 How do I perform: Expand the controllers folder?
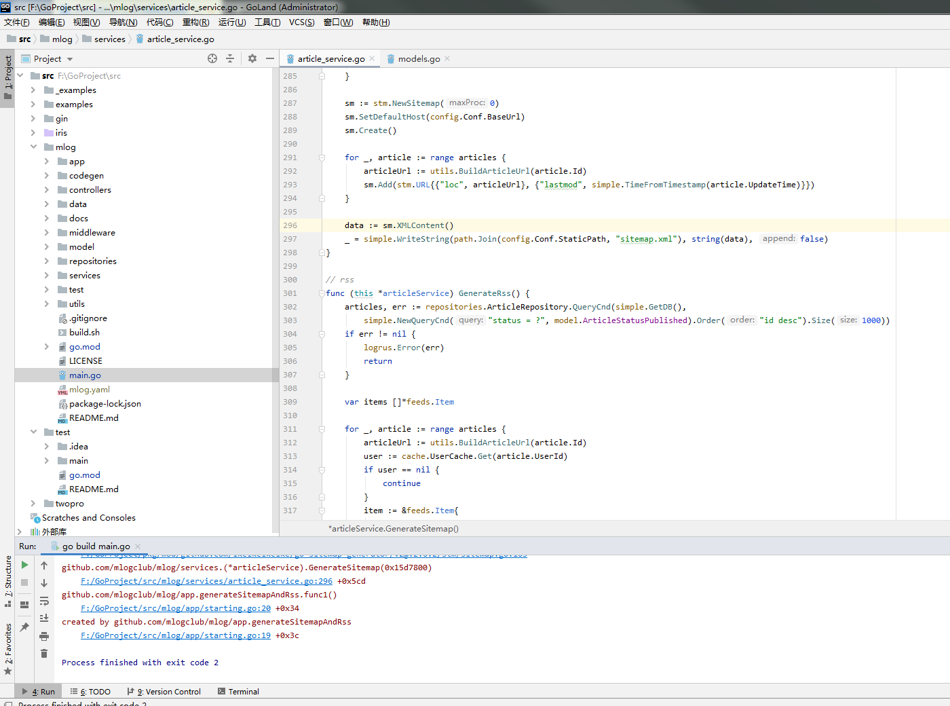(x=47, y=190)
